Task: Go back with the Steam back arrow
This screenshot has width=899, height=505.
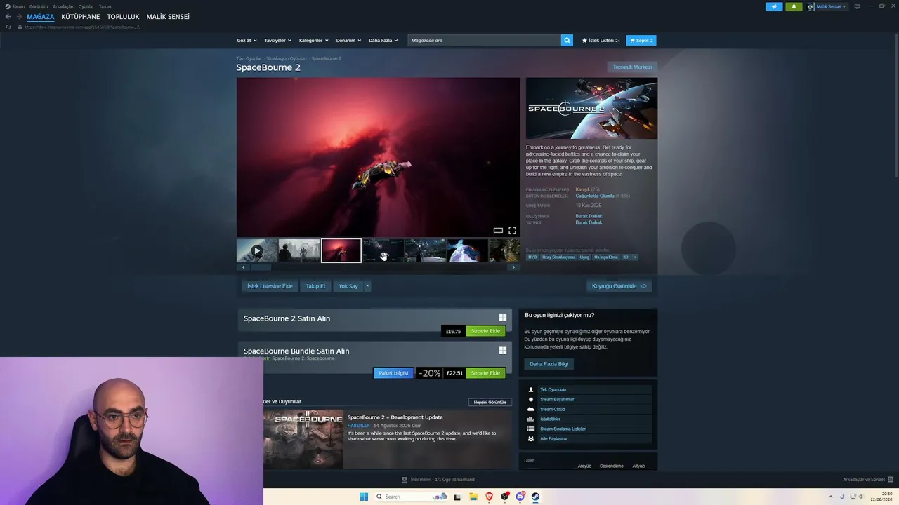Action: pyautogui.click(x=8, y=17)
